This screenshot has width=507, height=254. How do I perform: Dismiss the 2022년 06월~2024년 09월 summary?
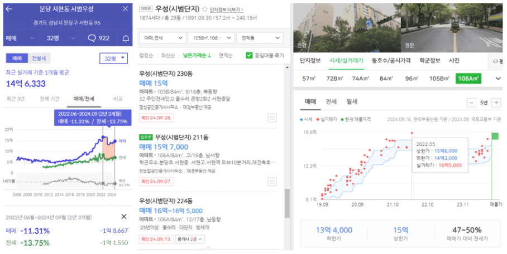(x=123, y=217)
